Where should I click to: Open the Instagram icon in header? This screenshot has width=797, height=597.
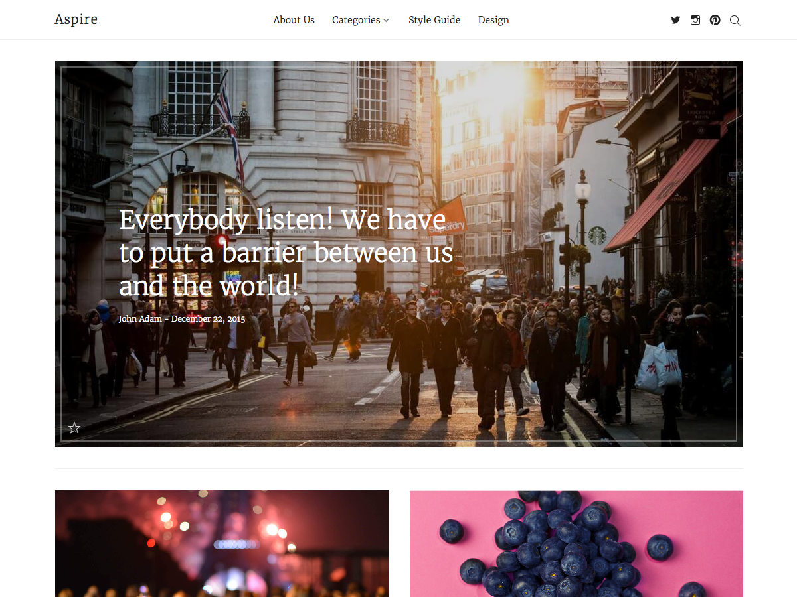coord(695,20)
